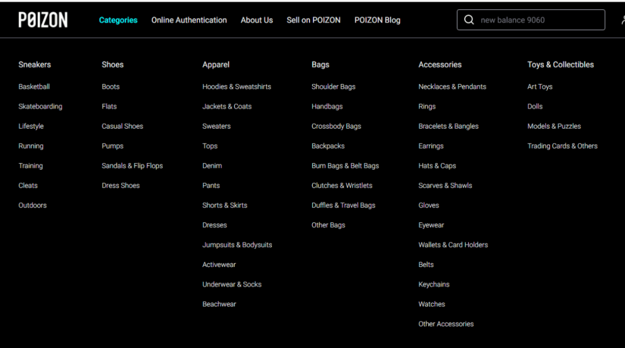
Task: Go to About Us page
Action: click(257, 20)
